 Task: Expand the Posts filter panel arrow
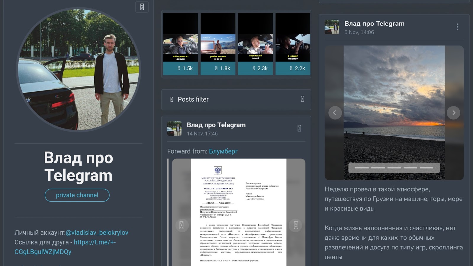click(x=302, y=99)
